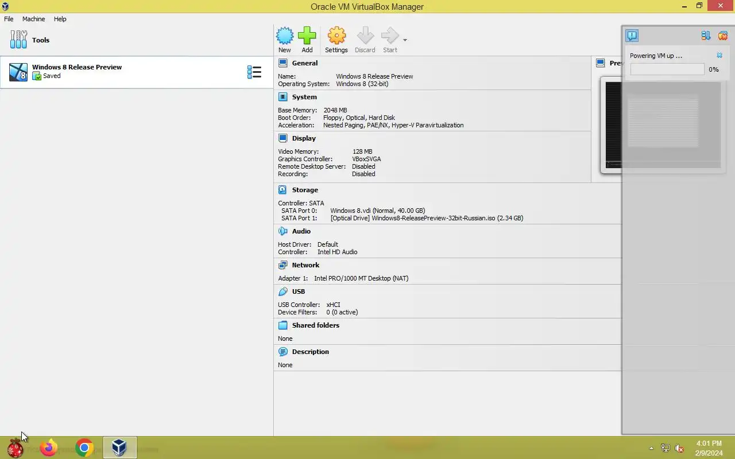Click the VirtualBox taskbar button
This screenshot has height=459, width=735.
[x=119, y=448]
